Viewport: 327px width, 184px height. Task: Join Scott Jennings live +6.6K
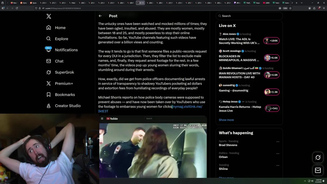(271, 58)
